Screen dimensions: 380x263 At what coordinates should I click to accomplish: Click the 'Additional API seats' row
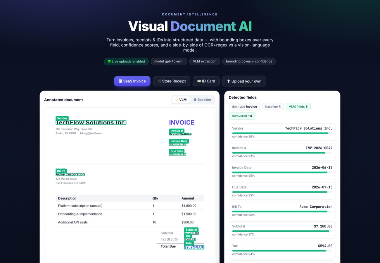coord(129,222)
